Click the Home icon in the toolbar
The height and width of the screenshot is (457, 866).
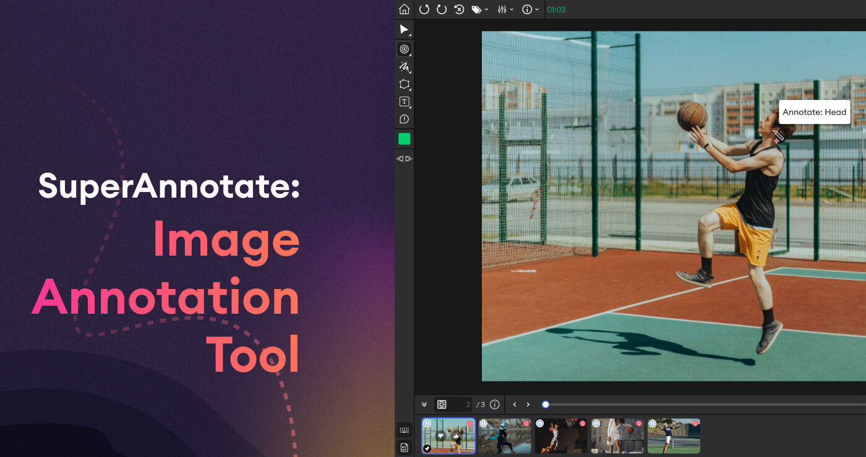(x=405, y=9)
